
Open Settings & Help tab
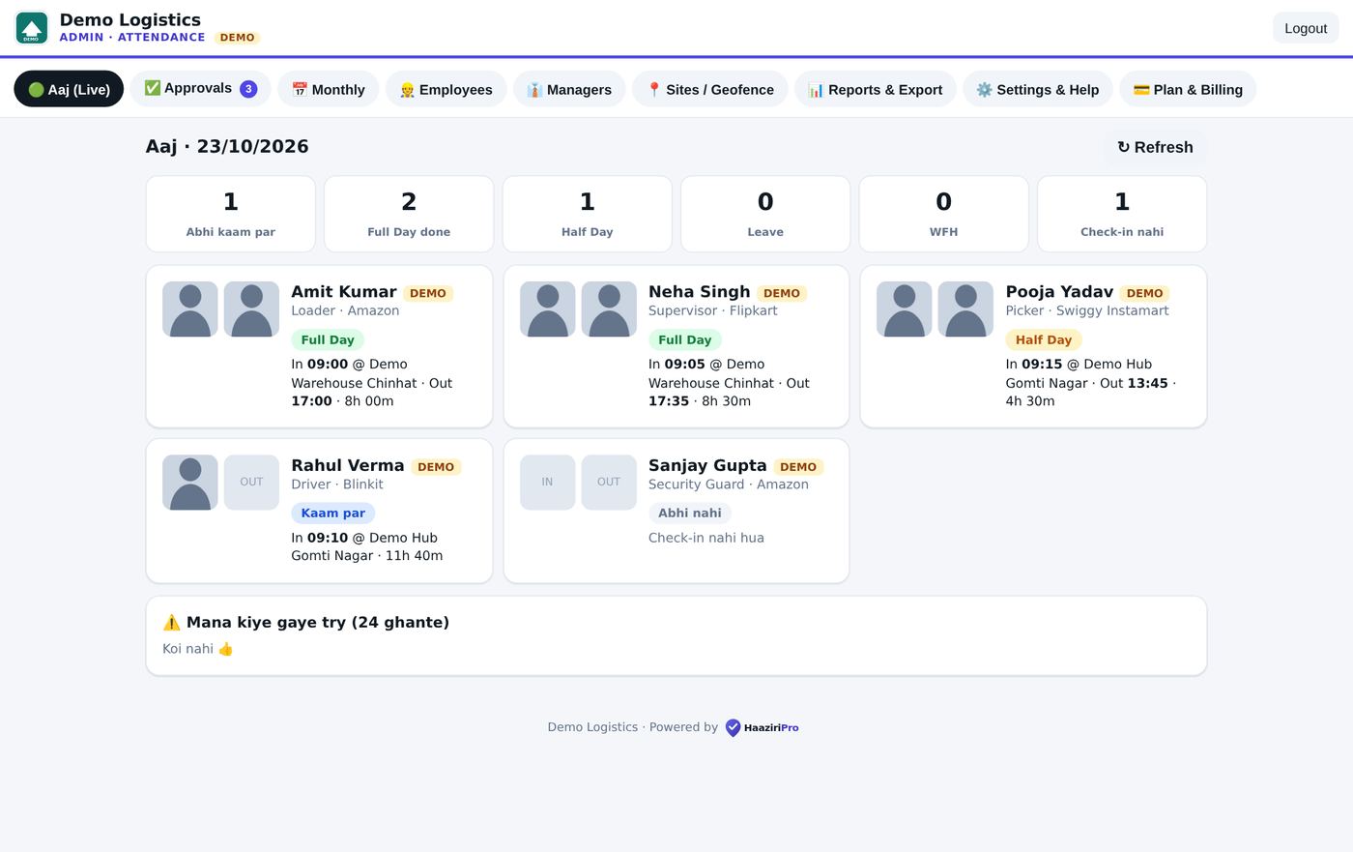(x=1037, y=89)
